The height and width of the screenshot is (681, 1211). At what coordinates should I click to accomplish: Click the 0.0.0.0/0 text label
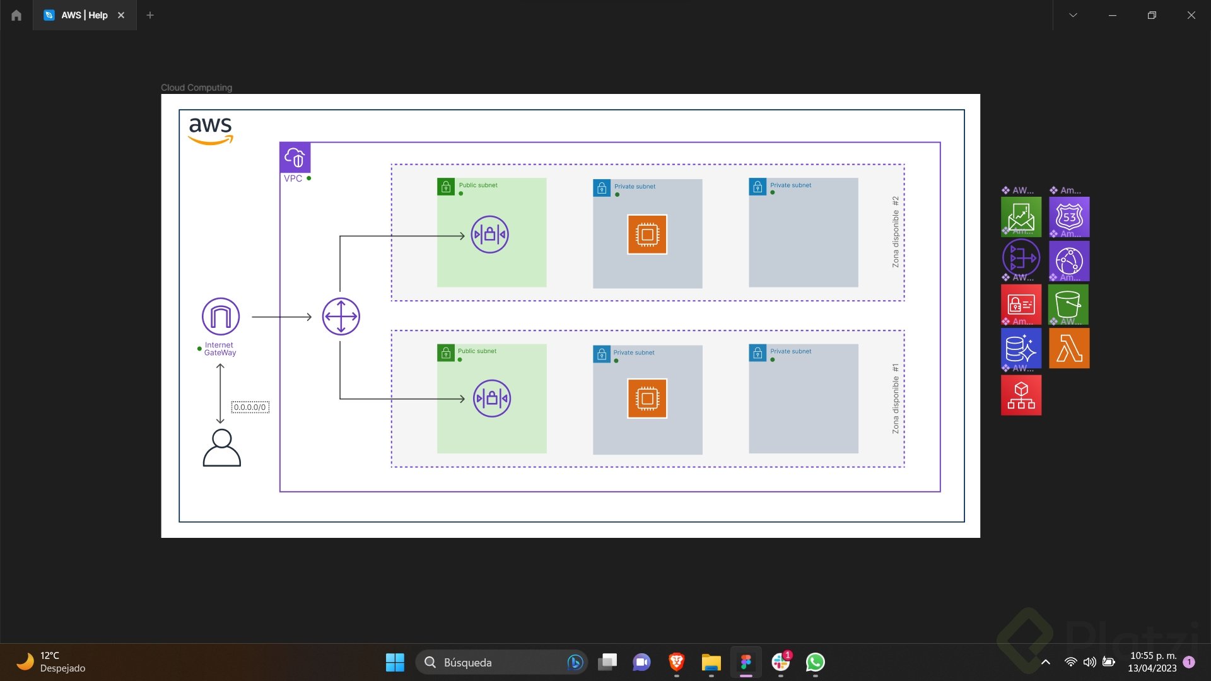[250, 407]
